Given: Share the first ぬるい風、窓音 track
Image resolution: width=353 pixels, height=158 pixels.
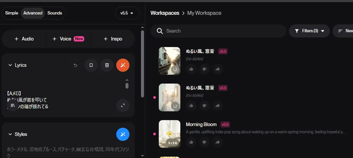Looking at the screenshot, I should (x=218, y=69).
